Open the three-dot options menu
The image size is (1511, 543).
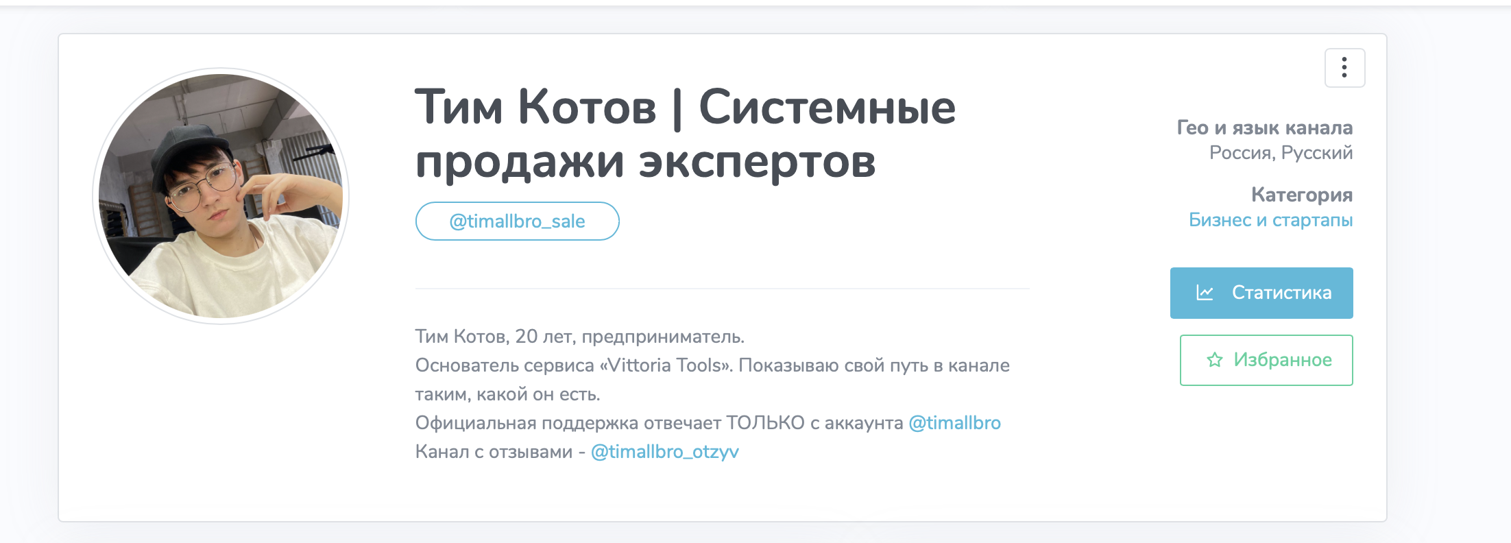(x=1344, y=68)
